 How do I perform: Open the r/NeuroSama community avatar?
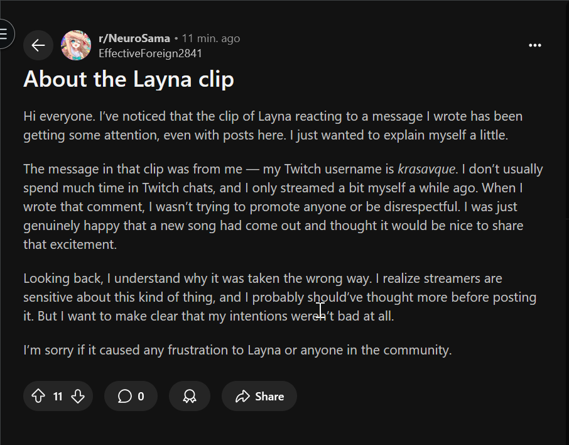coord(76,45)
